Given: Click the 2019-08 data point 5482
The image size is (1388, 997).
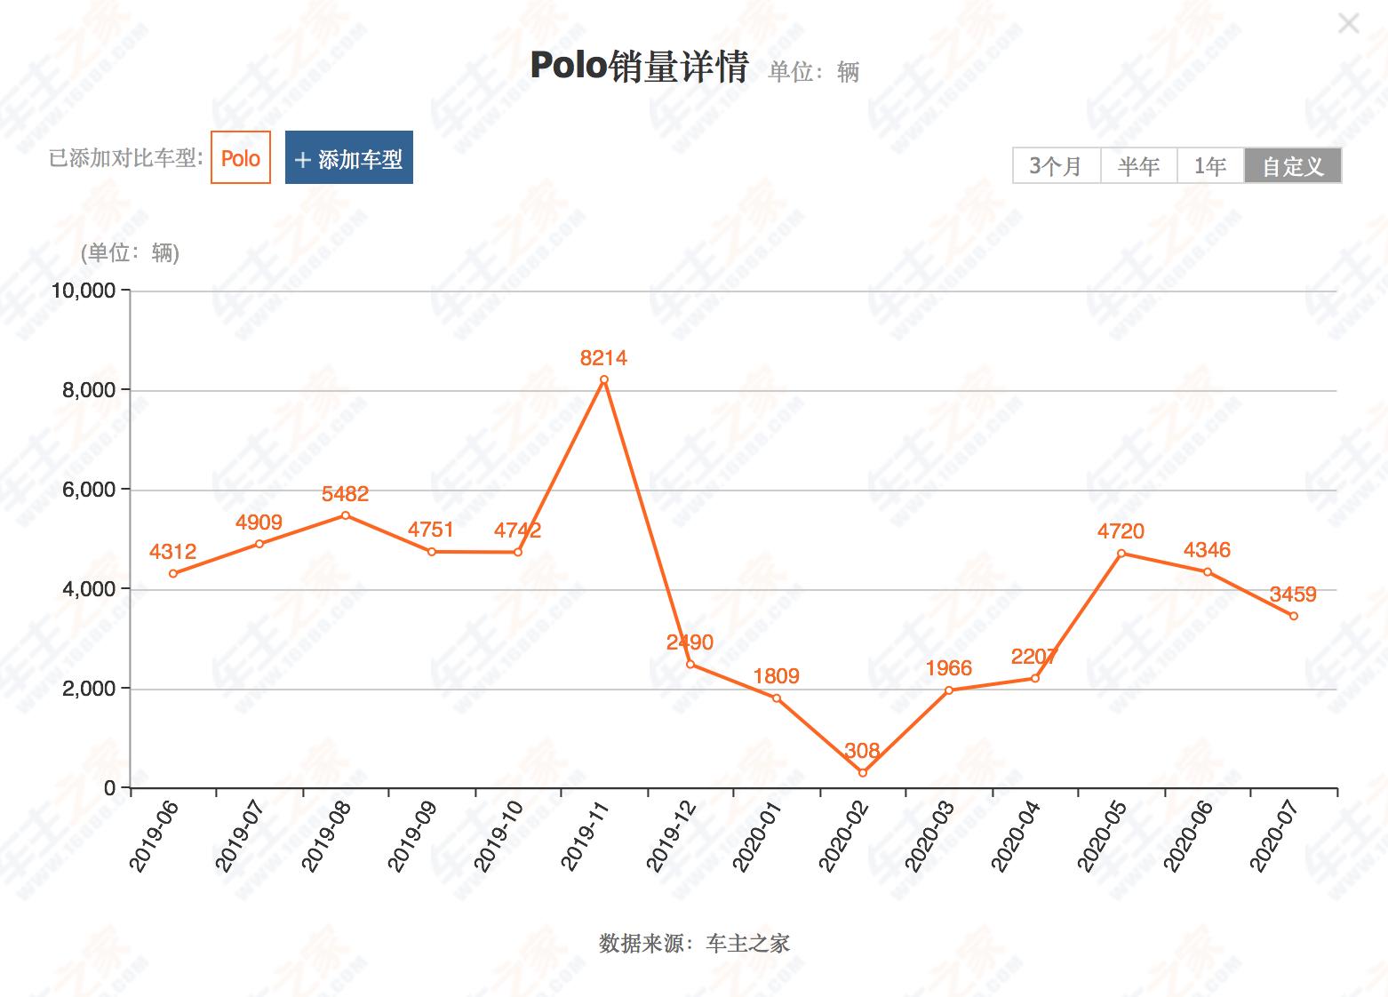Looking at the screenshot, I should 346,515.
